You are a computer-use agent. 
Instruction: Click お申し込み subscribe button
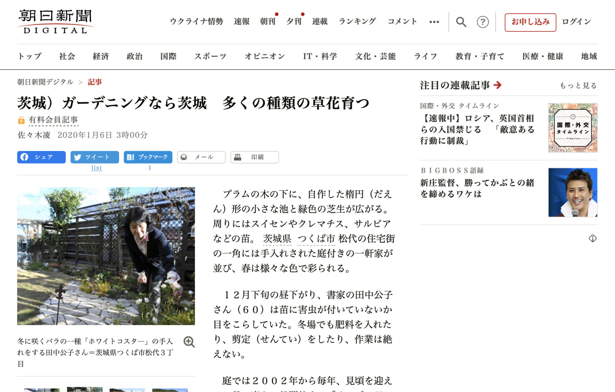tap(530, 22)
